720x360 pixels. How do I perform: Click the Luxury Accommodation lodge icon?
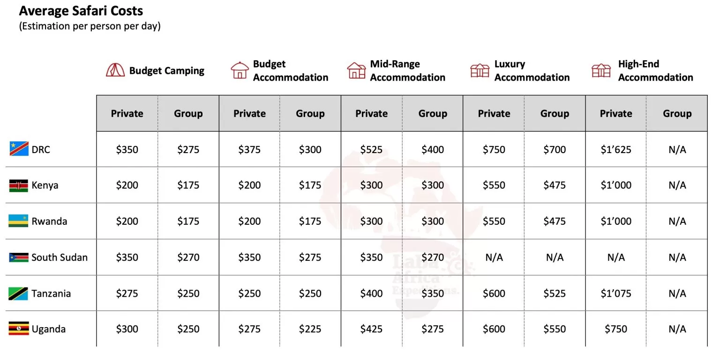(x=480, y=70)
